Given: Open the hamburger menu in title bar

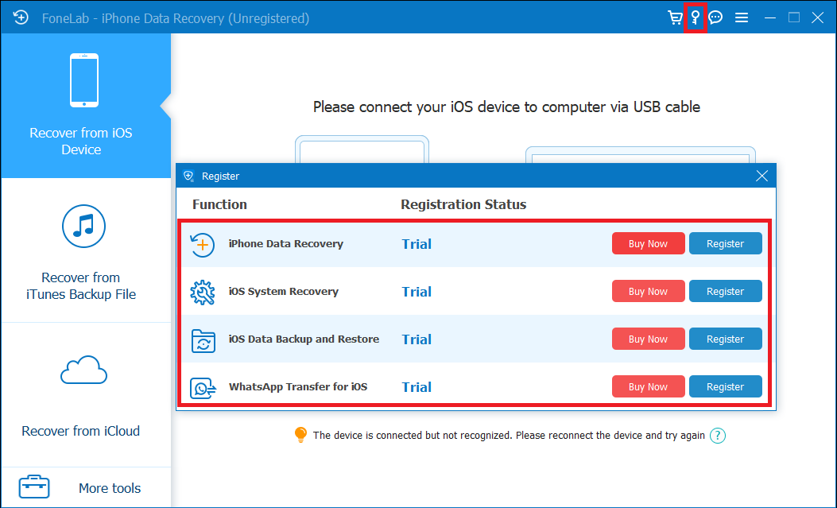Looking at the screenshot, I should point(742,18).
